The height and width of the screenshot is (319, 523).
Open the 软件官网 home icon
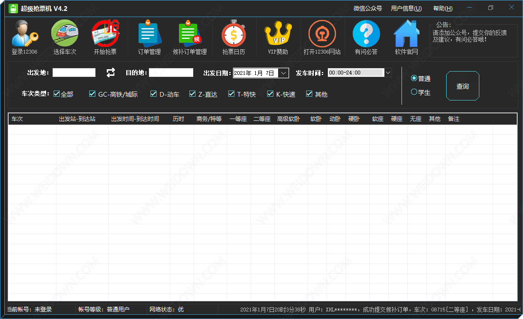pyautogui.click(x=406, y=37)
